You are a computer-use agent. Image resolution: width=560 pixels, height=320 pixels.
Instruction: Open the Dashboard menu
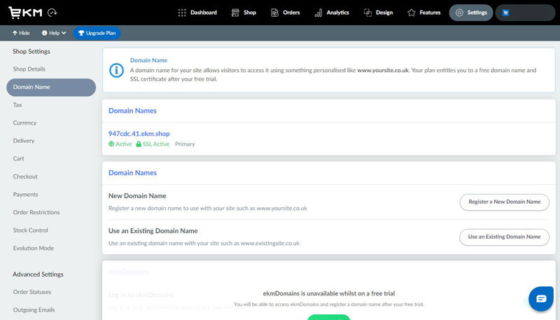(197, 13)
